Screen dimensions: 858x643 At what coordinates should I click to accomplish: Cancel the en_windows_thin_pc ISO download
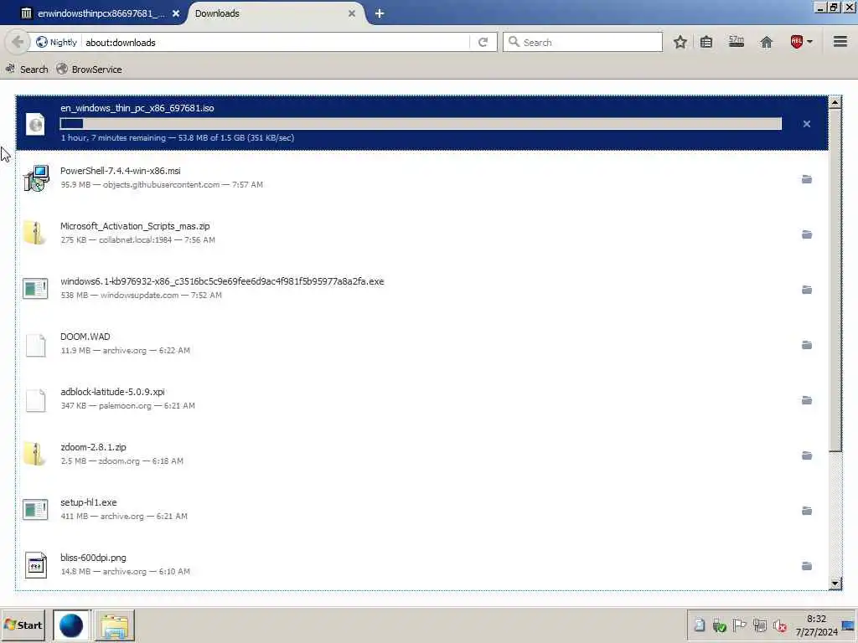pos(807,124)
